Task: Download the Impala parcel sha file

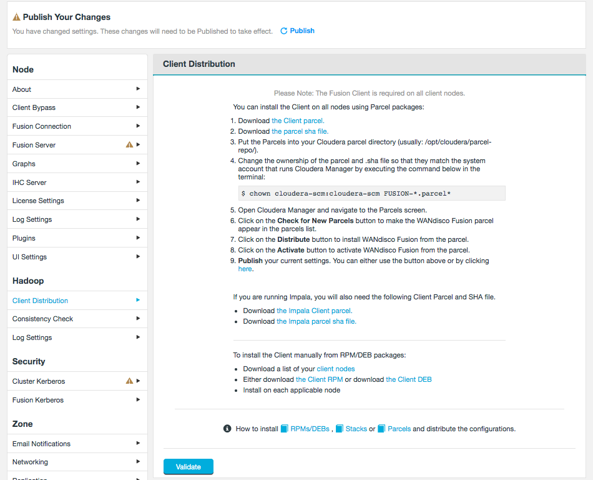Action: click(316, 321)
